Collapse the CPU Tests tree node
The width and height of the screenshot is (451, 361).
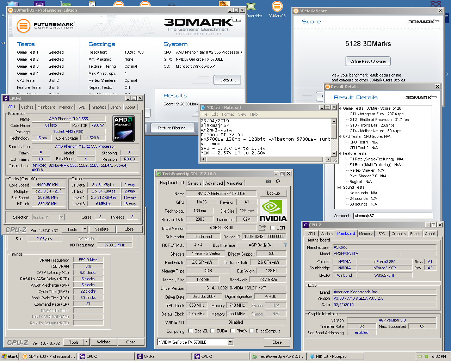click(x=340, y=136)
